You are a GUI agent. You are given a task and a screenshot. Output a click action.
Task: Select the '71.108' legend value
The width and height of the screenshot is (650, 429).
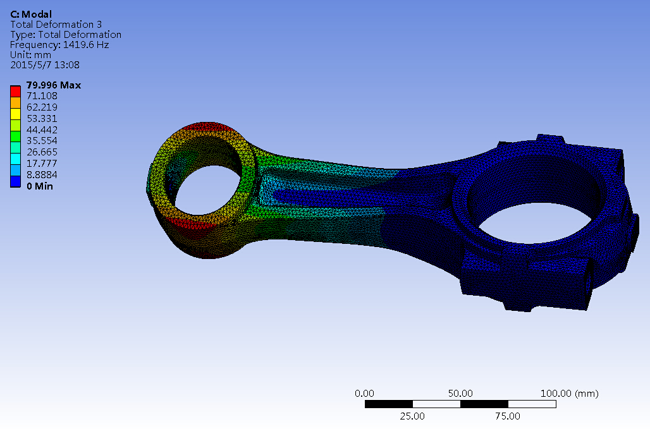[x=42, y=96]
